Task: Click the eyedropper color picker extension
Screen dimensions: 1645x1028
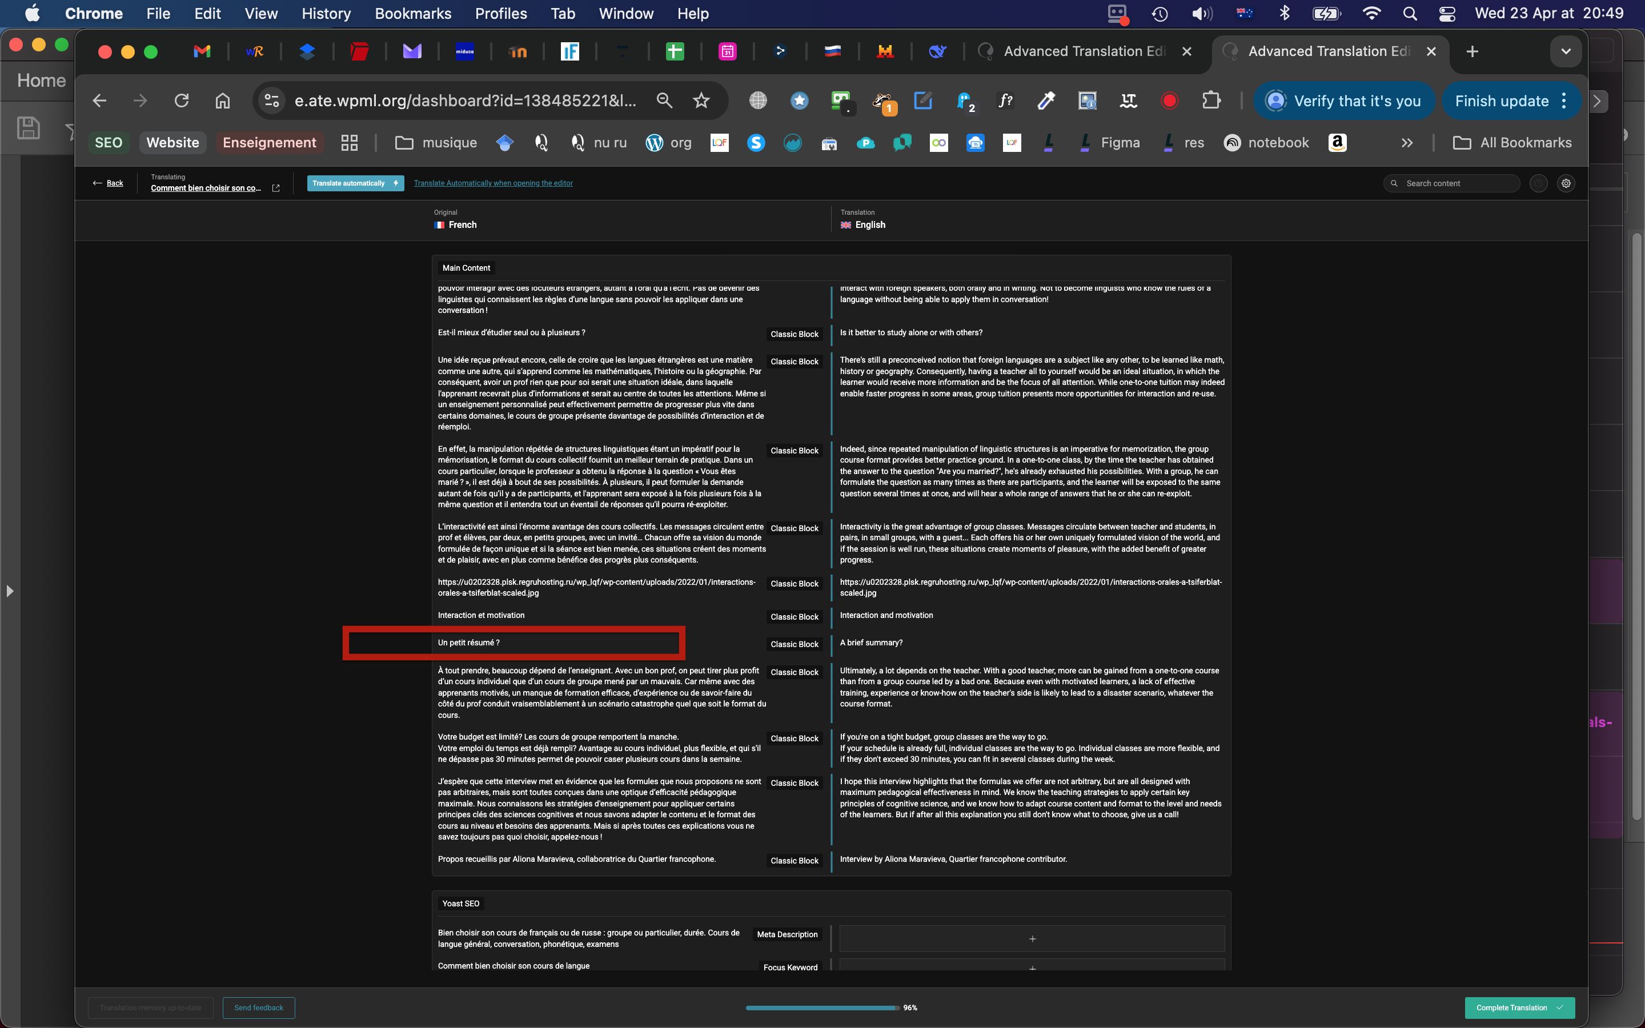Action: coord(1045,101)
